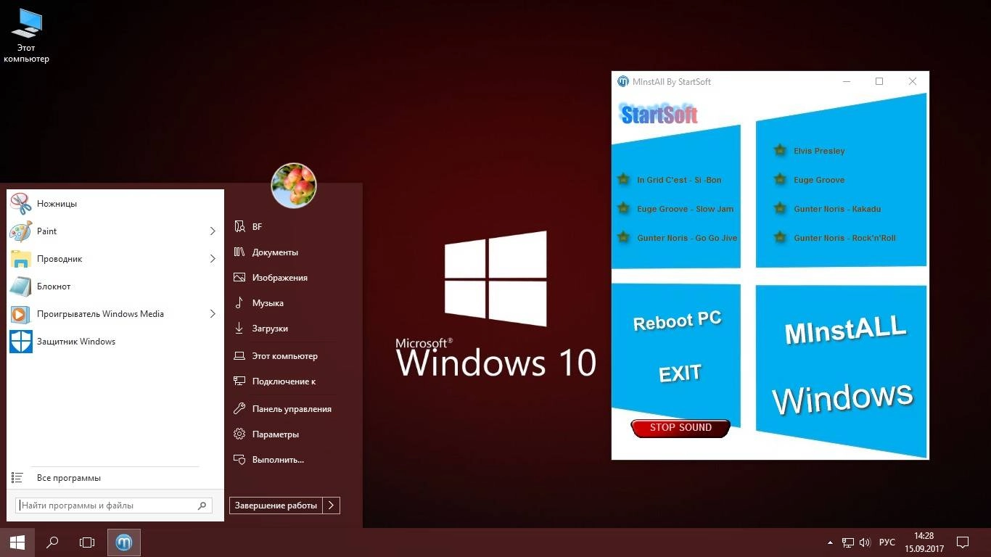Screen dimensions: 991x557
Task: Open the Action Center notification icon
Action: pos(963,542)
